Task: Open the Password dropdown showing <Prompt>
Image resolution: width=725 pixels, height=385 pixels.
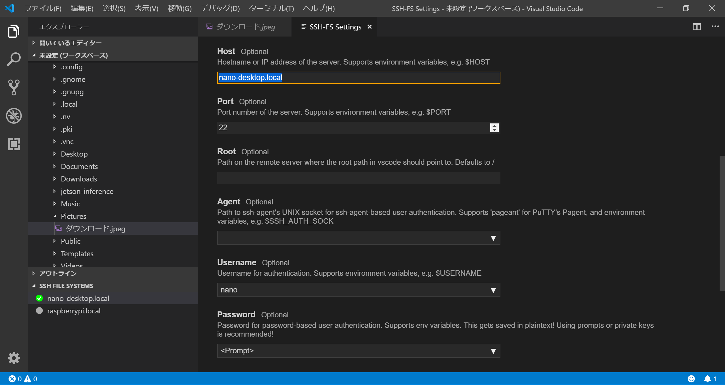Action: tap(358, 351)
